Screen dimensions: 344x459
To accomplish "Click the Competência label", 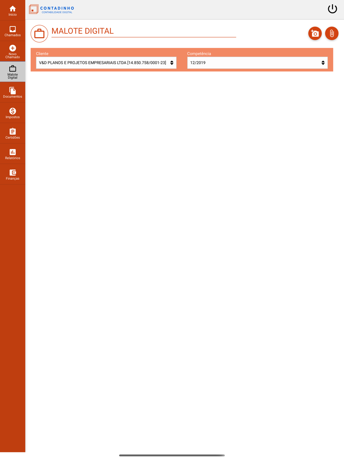I will click(x=199, y=54).
